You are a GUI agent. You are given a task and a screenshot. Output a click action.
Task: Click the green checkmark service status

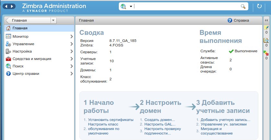pos(231,51)
